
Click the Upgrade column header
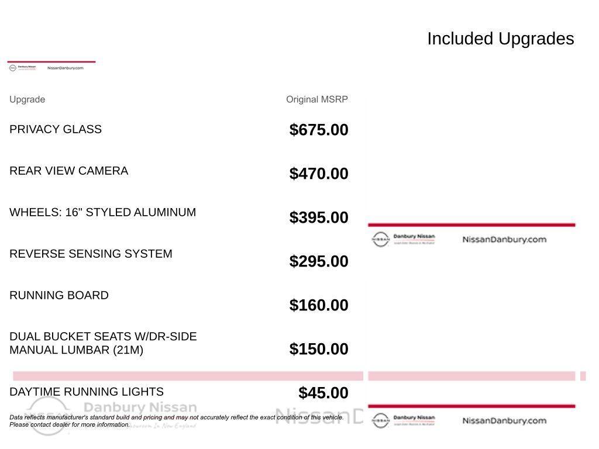(27, 99)
